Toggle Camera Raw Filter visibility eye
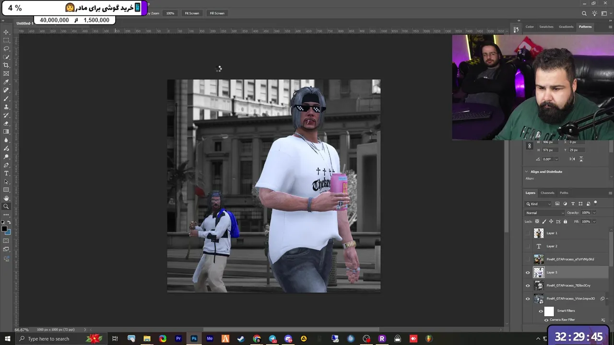Screen dimensions: 614x345 coord(546,320)
